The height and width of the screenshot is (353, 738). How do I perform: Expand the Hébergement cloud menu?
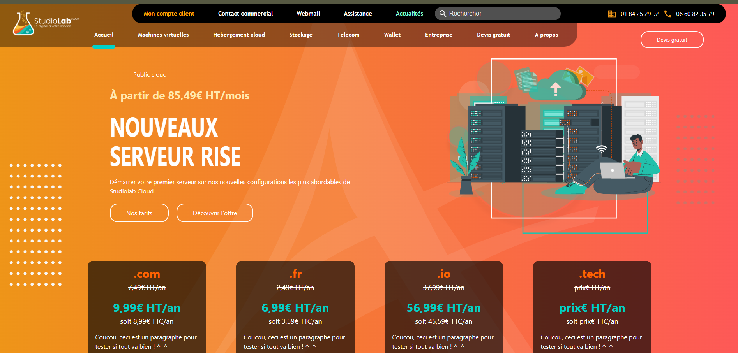coord(238,35)
